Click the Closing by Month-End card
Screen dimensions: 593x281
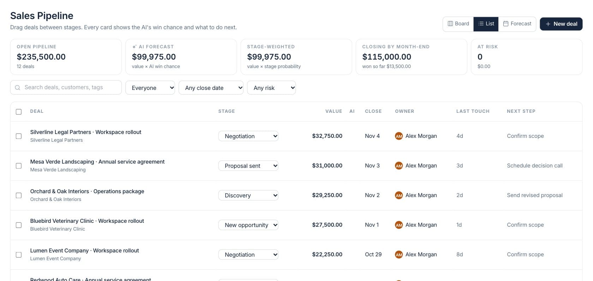pyautogui.click(x=412, y=57)
